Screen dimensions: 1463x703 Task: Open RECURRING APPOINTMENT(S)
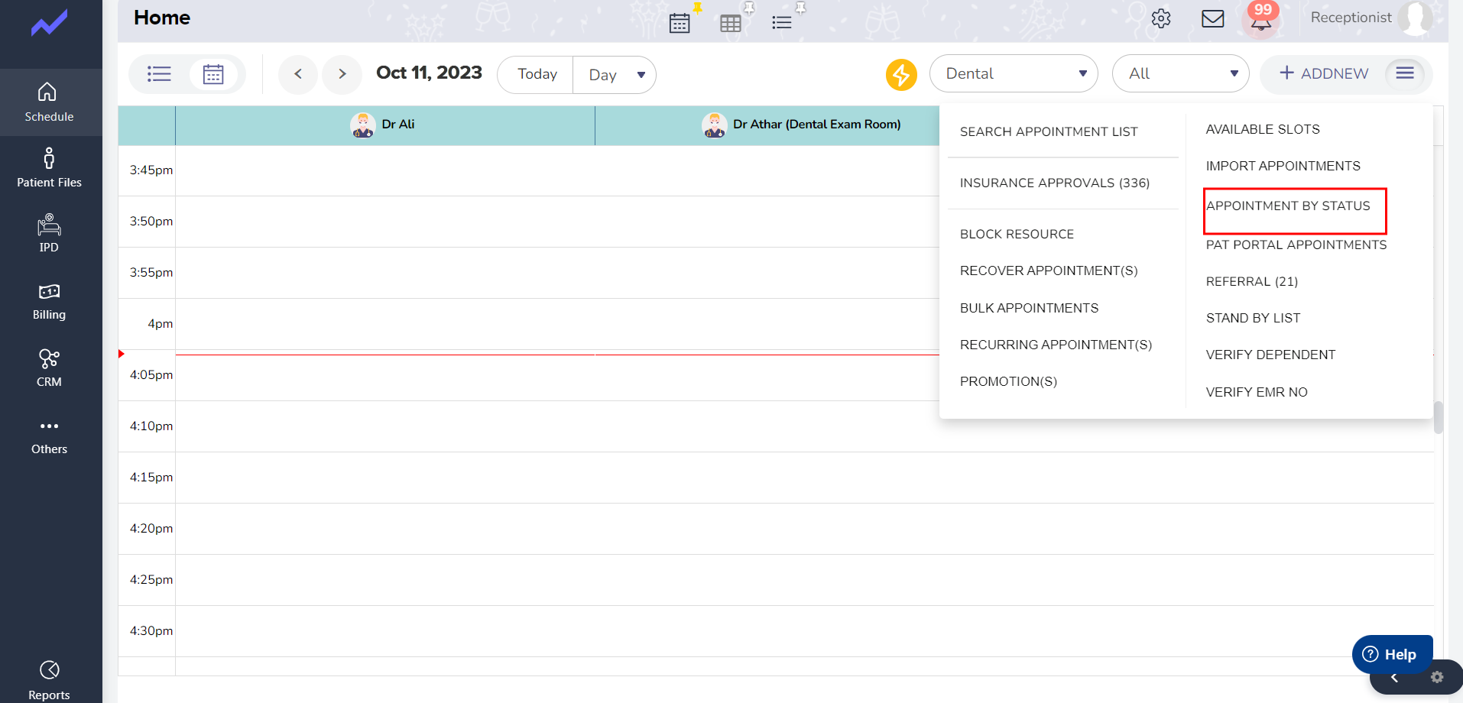pyautogui.click(x=1056, y=345)
